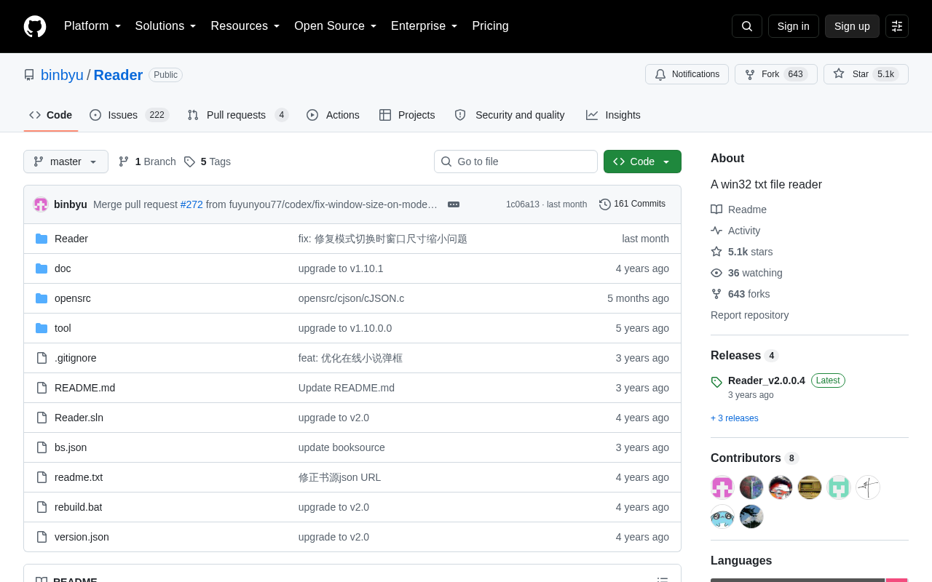Screen dimensions: 932x582
Task: Fork the Reader repository
Action: [x=776, y=74]
